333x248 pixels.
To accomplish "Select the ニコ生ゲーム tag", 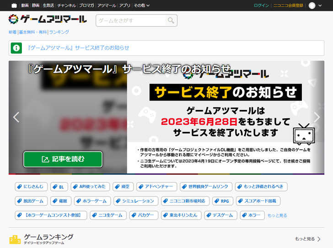I will tap(108, 216).
